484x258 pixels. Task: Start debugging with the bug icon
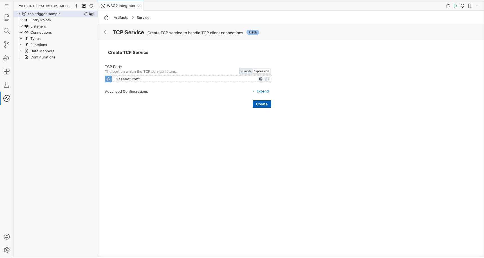pos(463,6)
